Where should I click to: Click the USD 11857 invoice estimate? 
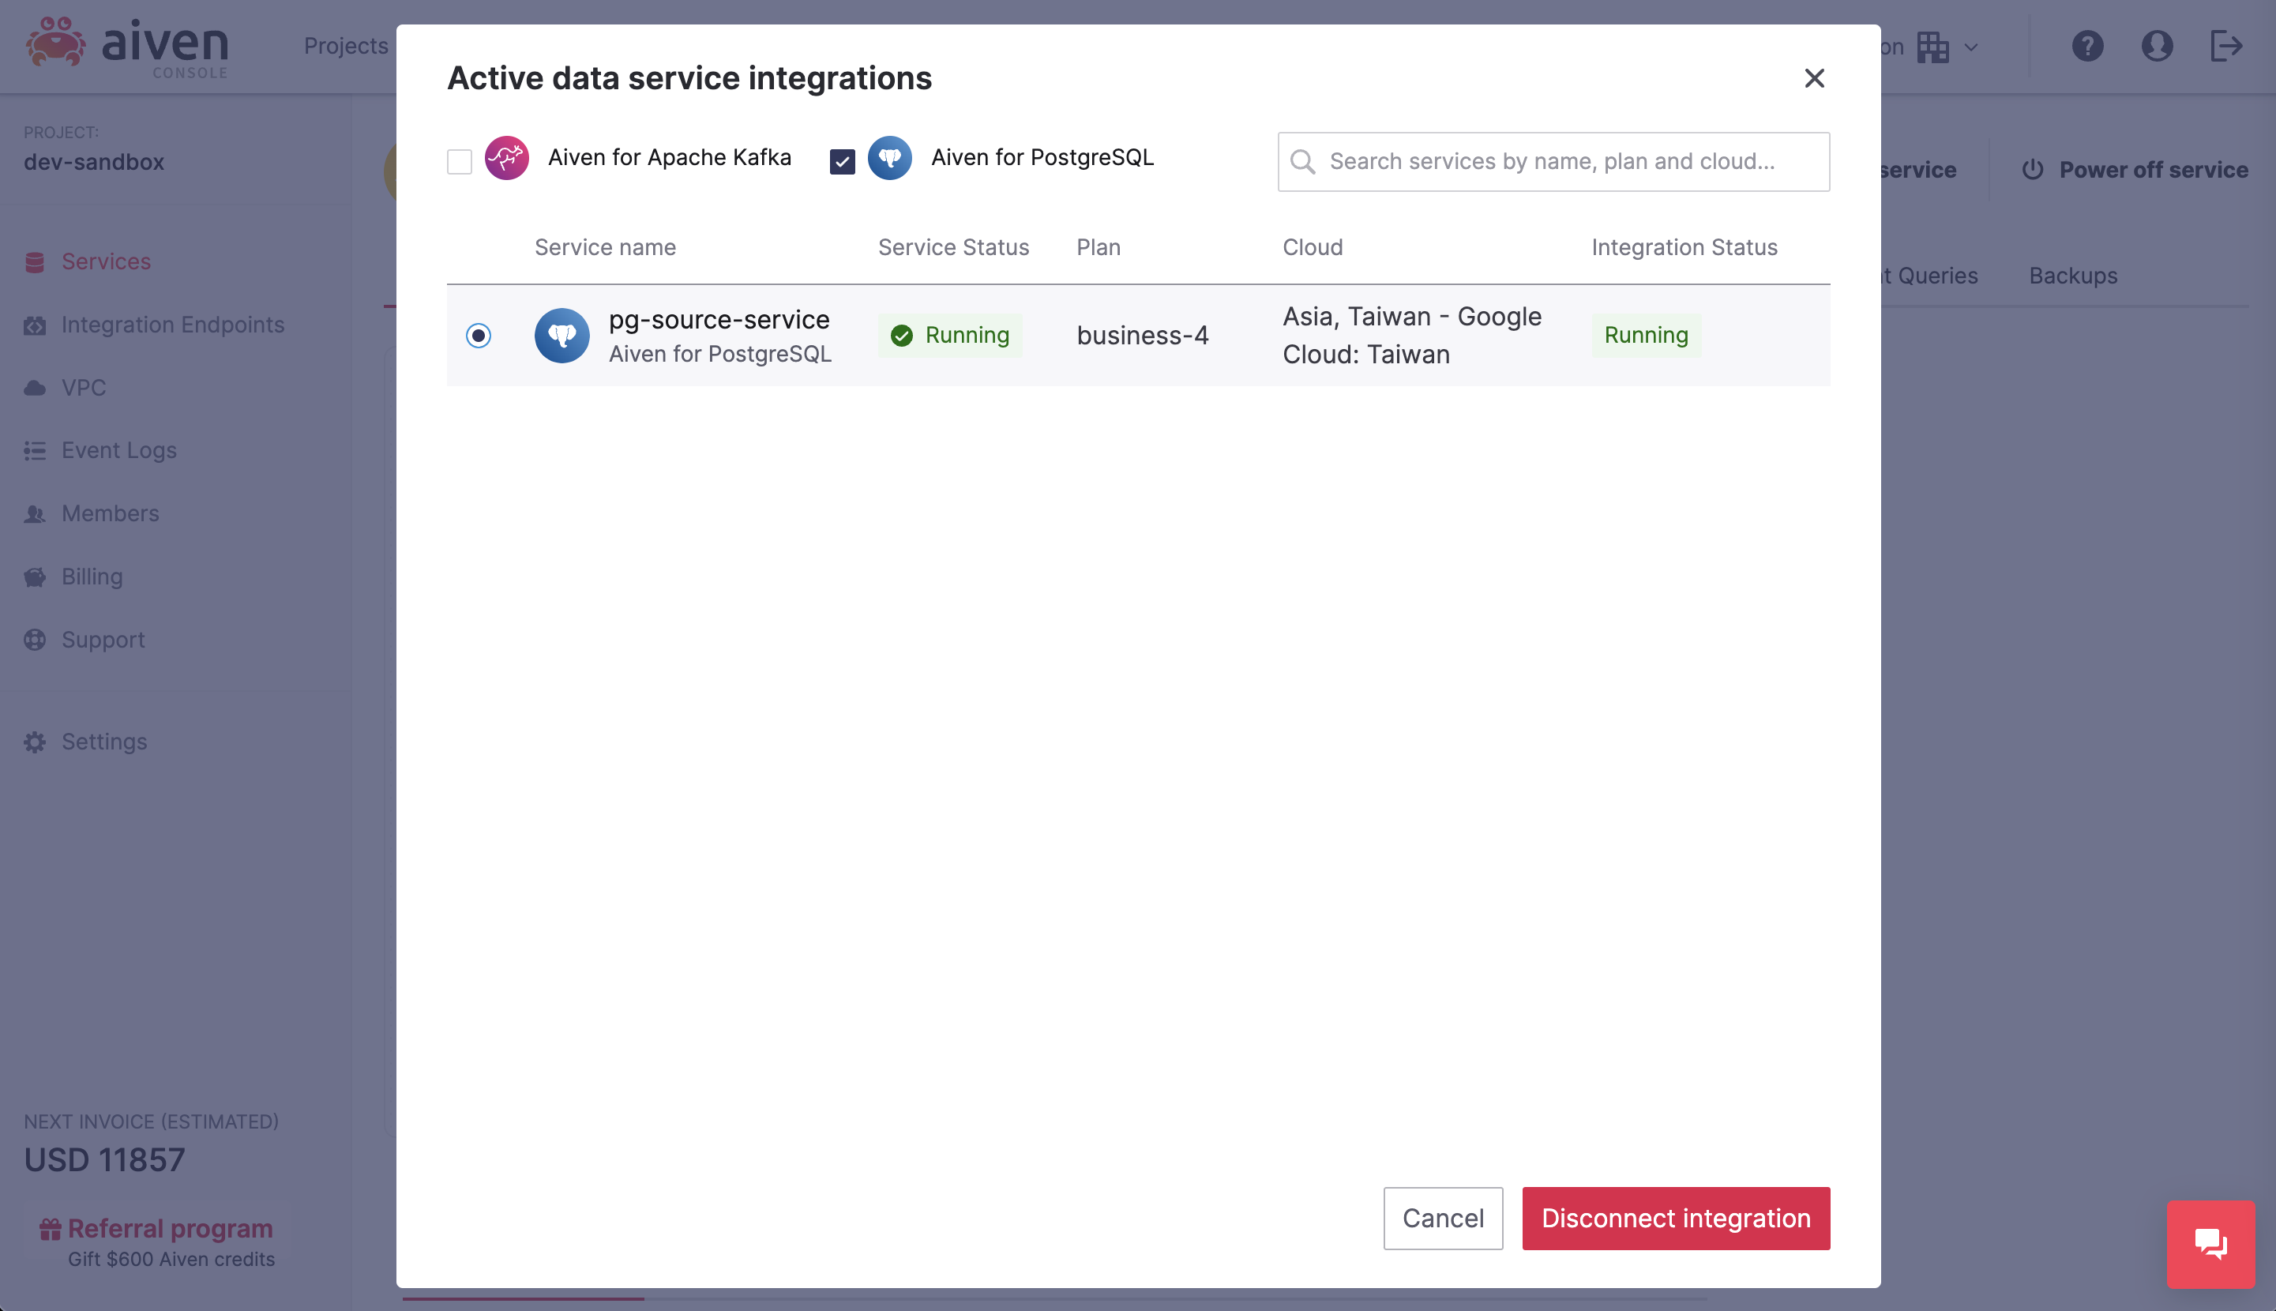point(104,1159)
